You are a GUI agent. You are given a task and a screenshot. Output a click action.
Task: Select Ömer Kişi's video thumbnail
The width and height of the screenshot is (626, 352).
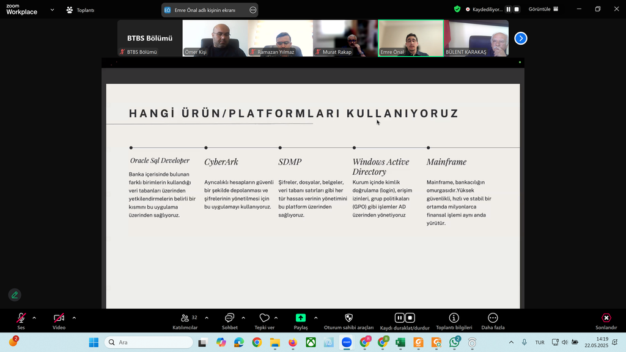click(x=215, y=38)
